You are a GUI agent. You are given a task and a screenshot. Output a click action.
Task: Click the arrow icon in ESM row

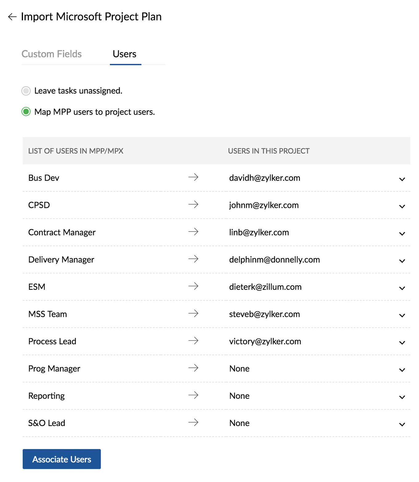(193, 286)
